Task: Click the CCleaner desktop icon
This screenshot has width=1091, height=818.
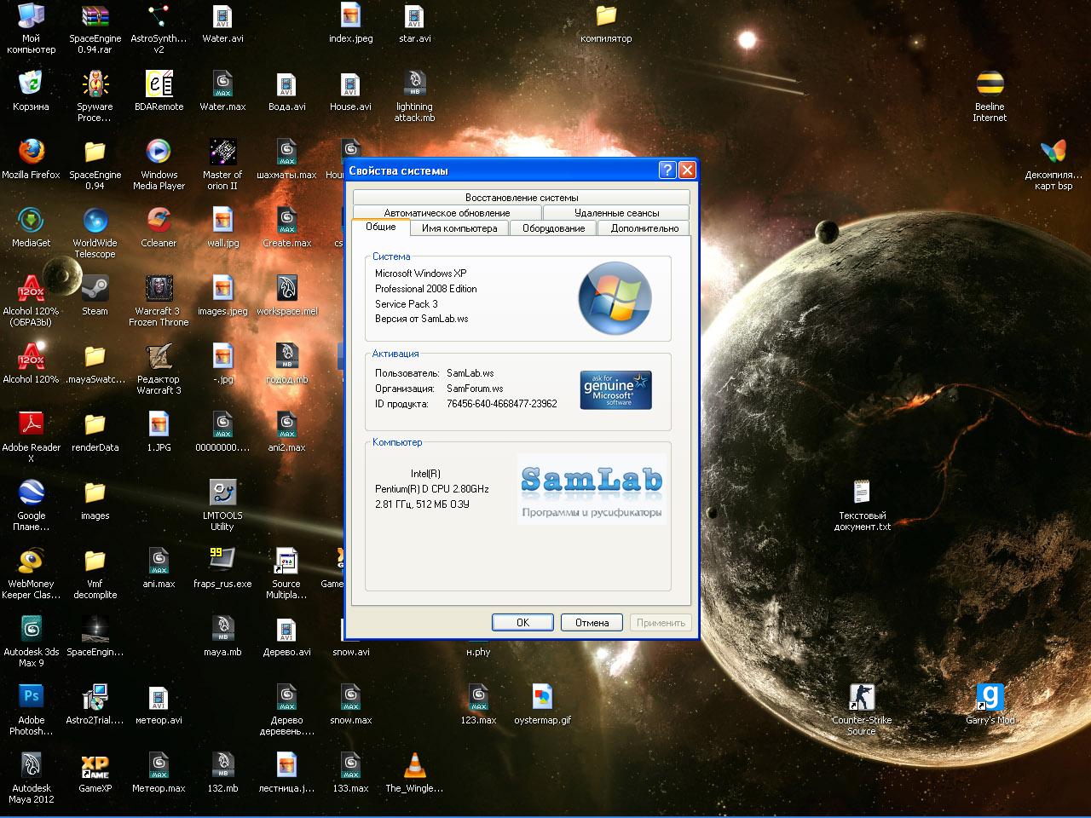Action: click(159, 220)
